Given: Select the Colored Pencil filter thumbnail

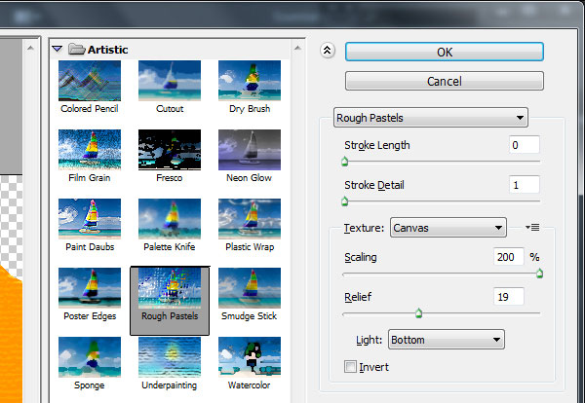Looking at the screenshot, I should click(90, 81).
